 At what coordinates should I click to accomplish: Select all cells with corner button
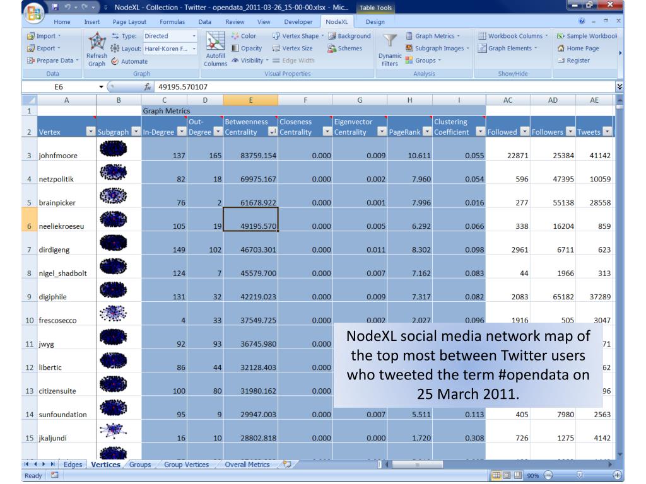29,100
